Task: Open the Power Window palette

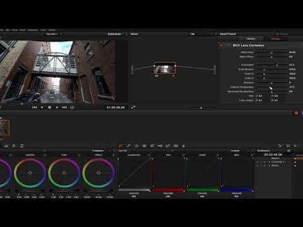Action: point(136,146)
